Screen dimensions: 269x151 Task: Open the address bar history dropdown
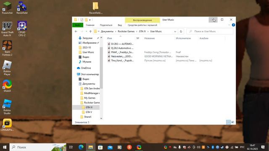175,31
